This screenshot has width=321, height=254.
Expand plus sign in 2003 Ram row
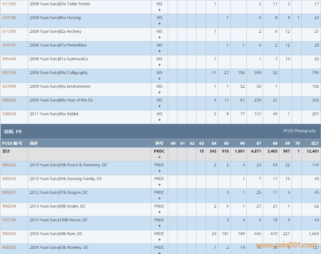160,240
